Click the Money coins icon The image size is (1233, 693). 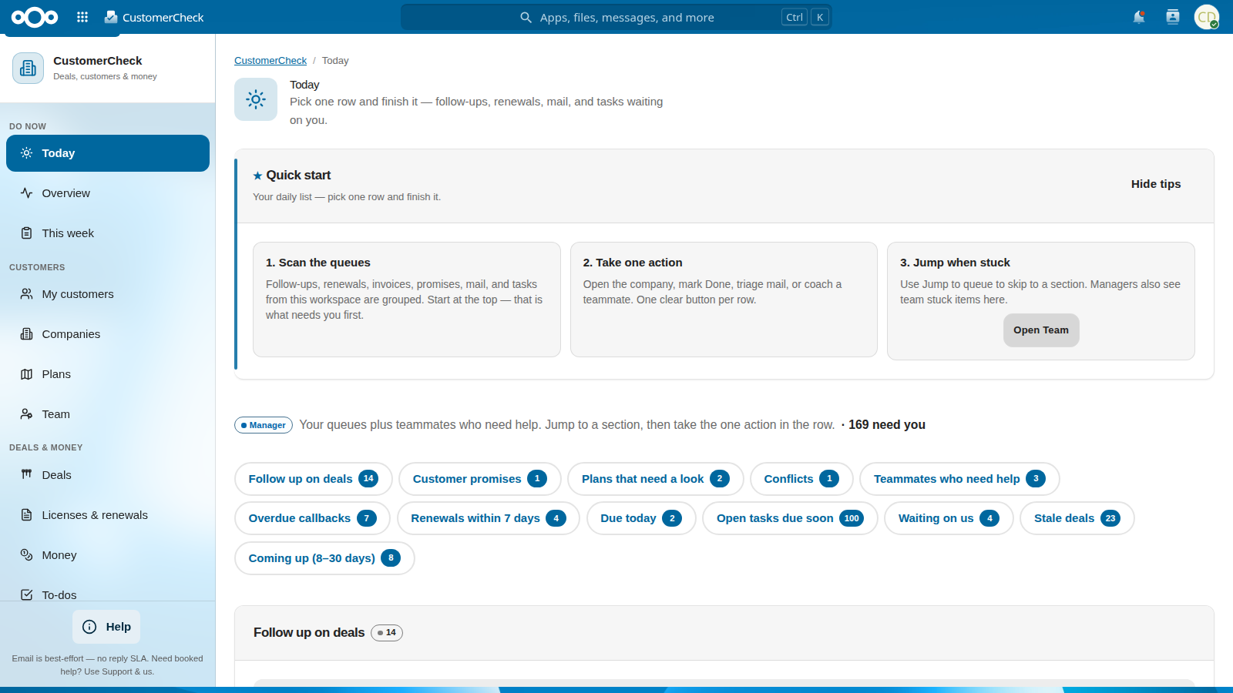coord(27,555)
